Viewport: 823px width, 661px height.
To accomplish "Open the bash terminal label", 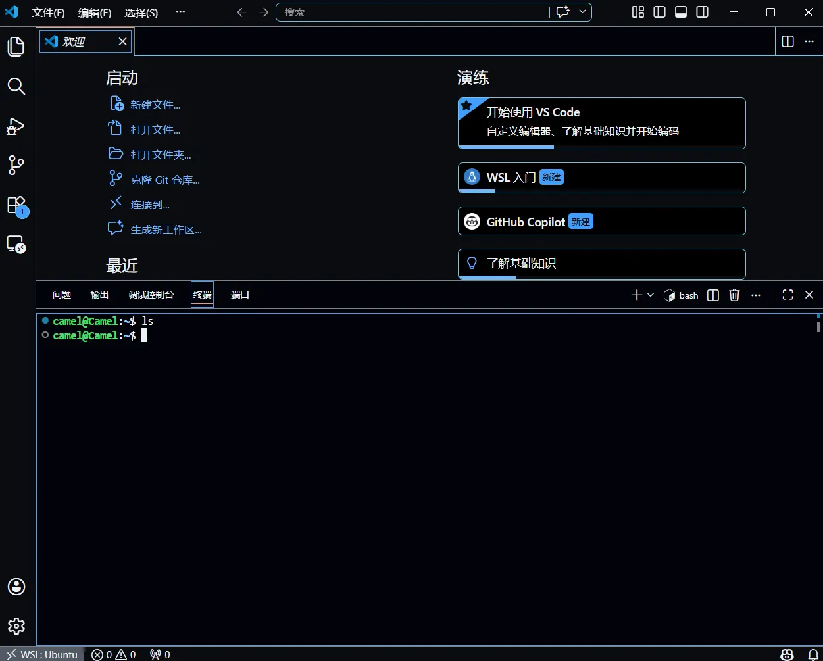I will click(681, 295).
